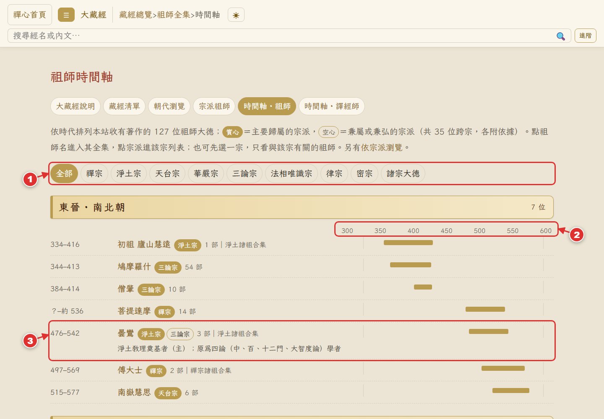The height and width of the screenshot is (419, 604).
Task: Focus the 搜尋經名或內文 search field
Action: [x=281, y=36]
